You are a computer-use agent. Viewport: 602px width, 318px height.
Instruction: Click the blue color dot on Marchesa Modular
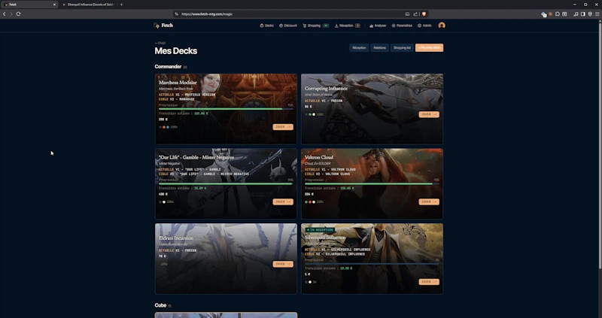point(168,127)
